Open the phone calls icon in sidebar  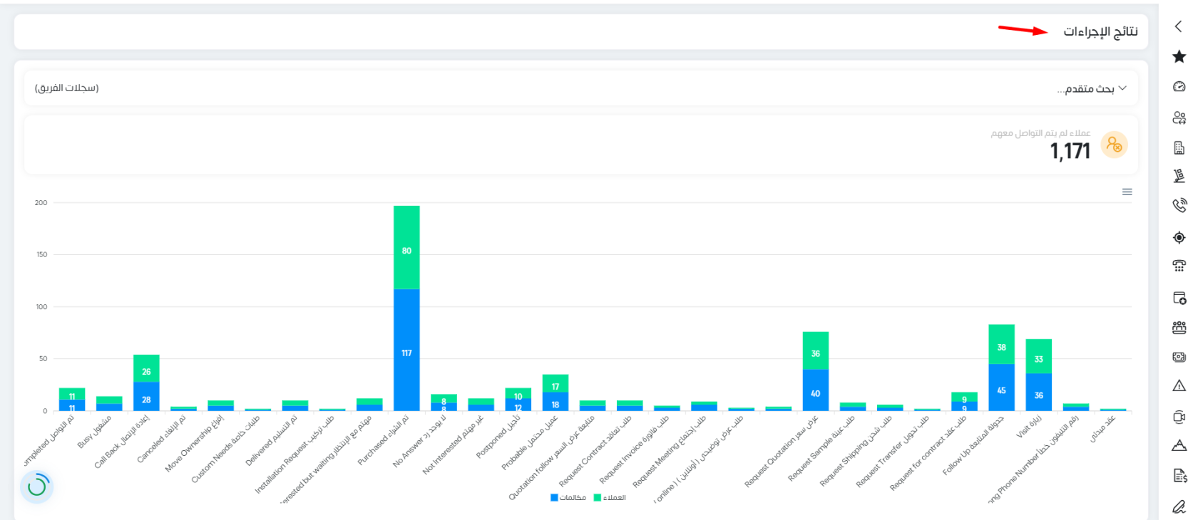pos(1179,206)
